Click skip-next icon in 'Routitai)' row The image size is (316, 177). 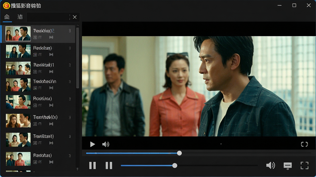tap(51, 105)
